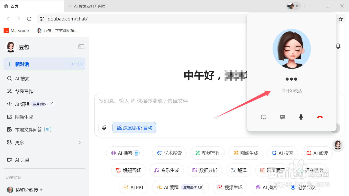Open the profile dropdown in title bar
This screenshot has width=349, height=196.
coord(293,6)
